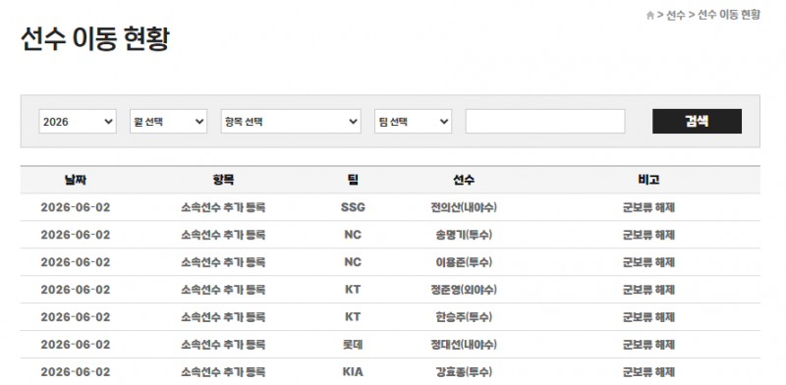Image resolution: width=786 pixels, height=385 pixels.
Task: Click the KT cell in the 정준영 row
Action: pyautogui.click(x=353, y=290)
